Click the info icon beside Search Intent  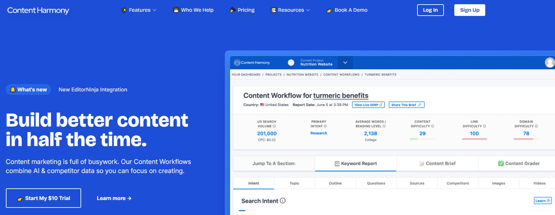283,201
